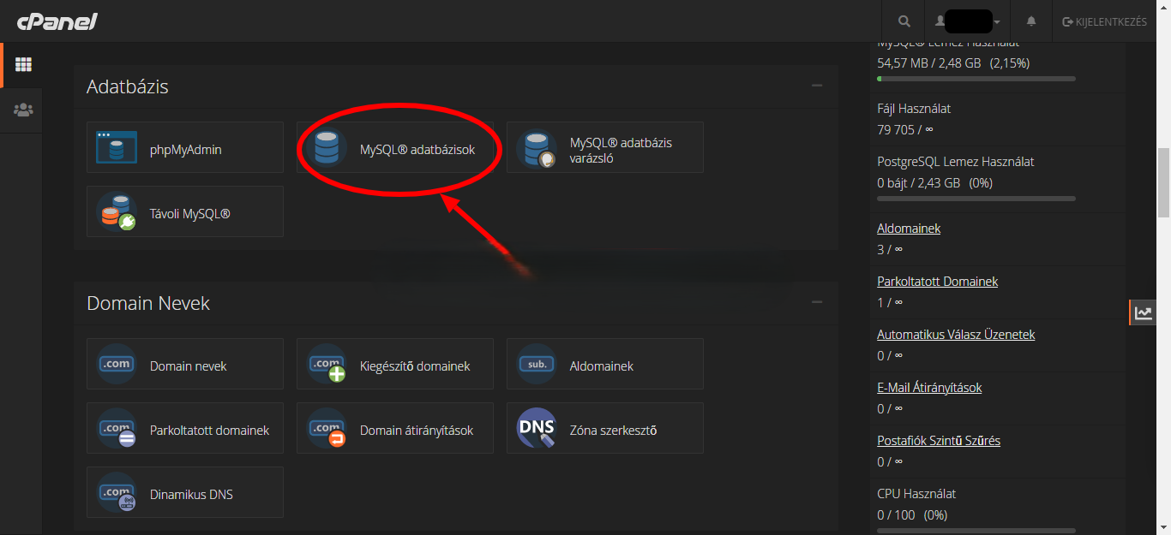Click the Fájl Használat label

tap(914, 109)
